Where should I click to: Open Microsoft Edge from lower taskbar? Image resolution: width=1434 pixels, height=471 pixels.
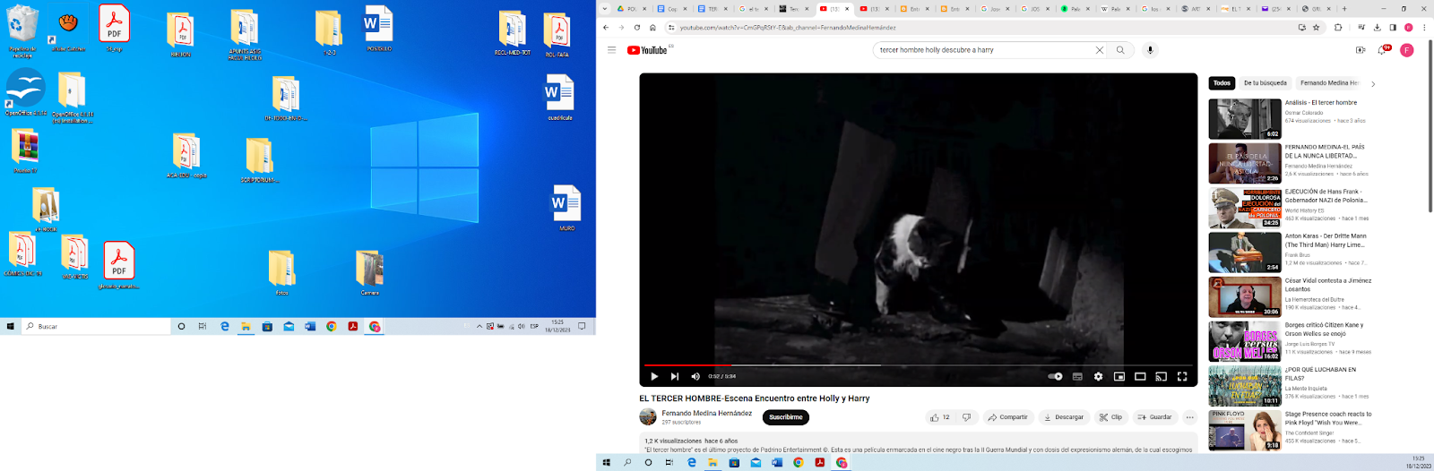click(691, 463)
